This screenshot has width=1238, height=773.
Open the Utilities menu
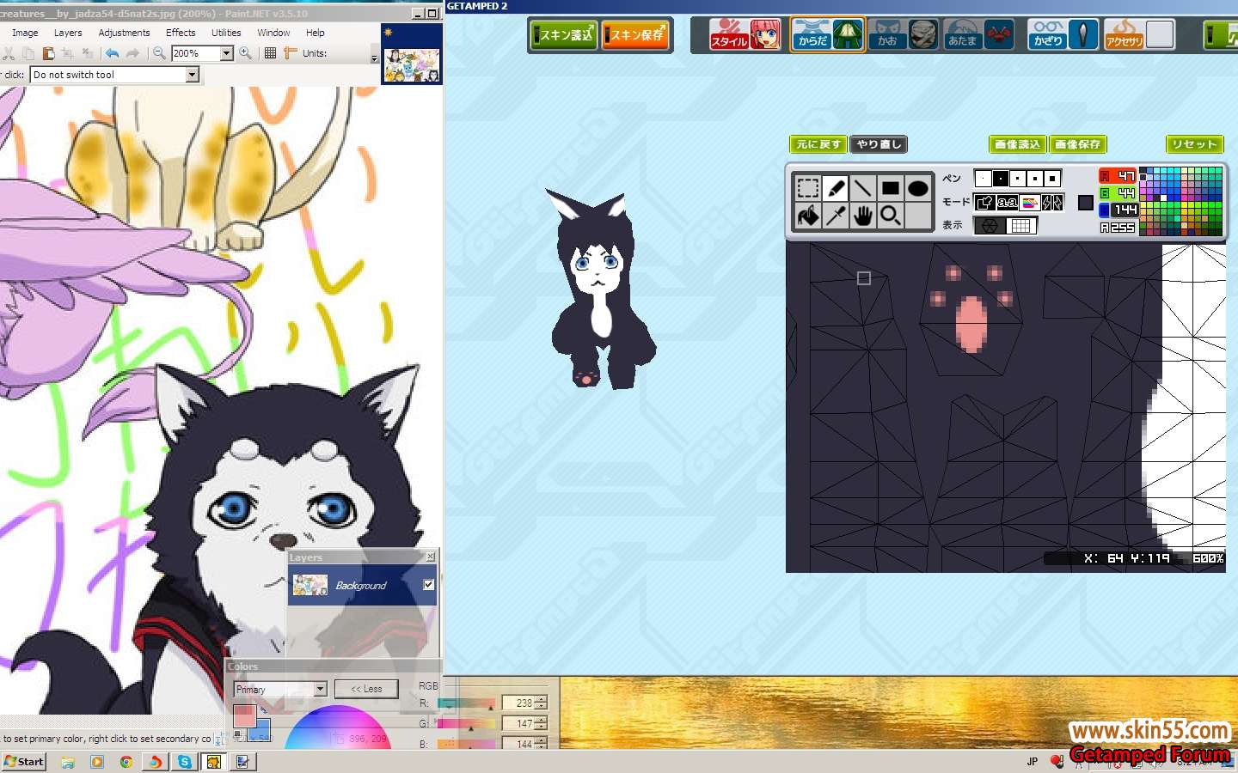[226, 33]
